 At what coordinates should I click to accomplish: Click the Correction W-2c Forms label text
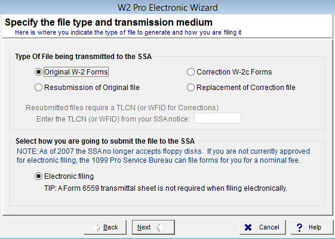[x=234, y=72]
